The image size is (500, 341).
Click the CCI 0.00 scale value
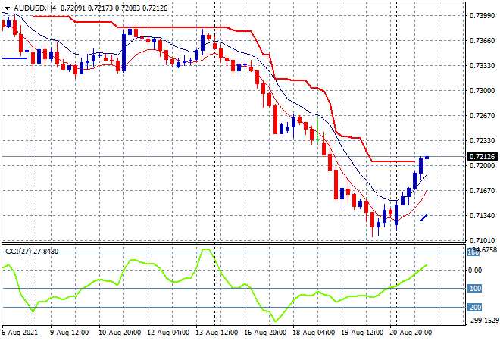(476, 271)
